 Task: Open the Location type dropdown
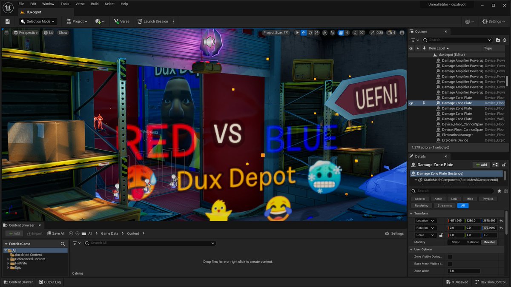tap(426, 221)
